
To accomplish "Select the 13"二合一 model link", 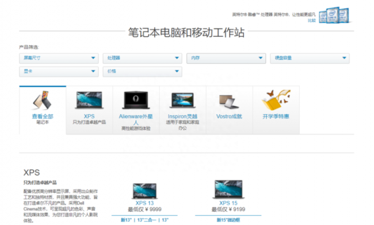I will click(x=147, y=220).
